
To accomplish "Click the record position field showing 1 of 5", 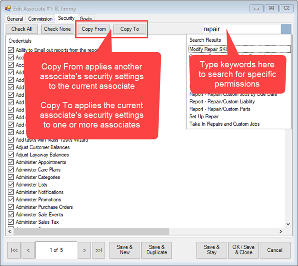I will click(x=56, y=250).
